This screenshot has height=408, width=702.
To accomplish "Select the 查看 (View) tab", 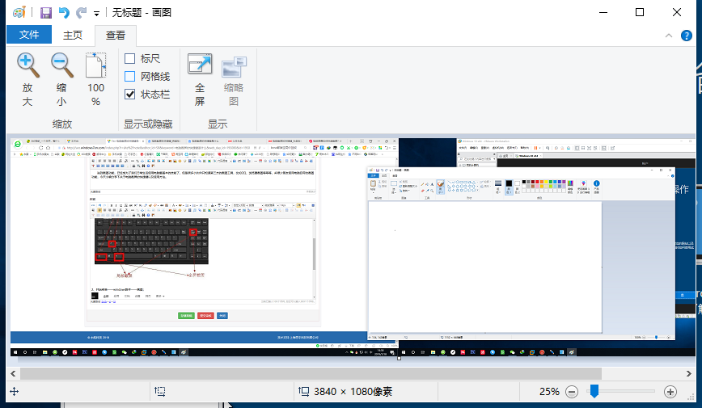I will tap(116, 35).
